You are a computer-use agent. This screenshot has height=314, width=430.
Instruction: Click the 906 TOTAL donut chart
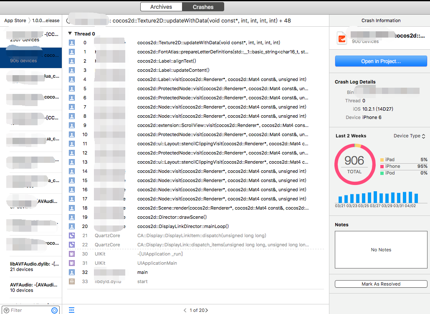[355, 164]
